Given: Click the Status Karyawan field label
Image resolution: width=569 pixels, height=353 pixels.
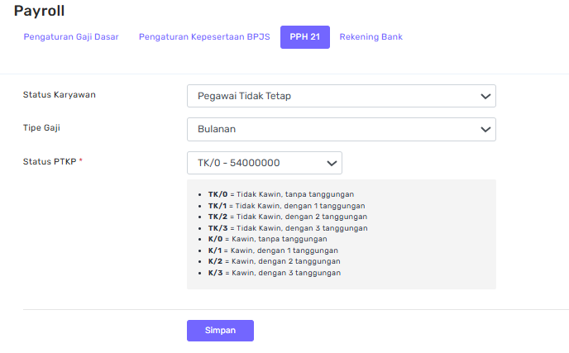Looking at the screenshot, I should (x=59, y=94).
